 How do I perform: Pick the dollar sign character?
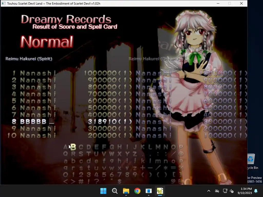point(119,181)
